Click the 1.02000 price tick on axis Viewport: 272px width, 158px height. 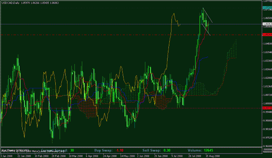tap(267, 78)
